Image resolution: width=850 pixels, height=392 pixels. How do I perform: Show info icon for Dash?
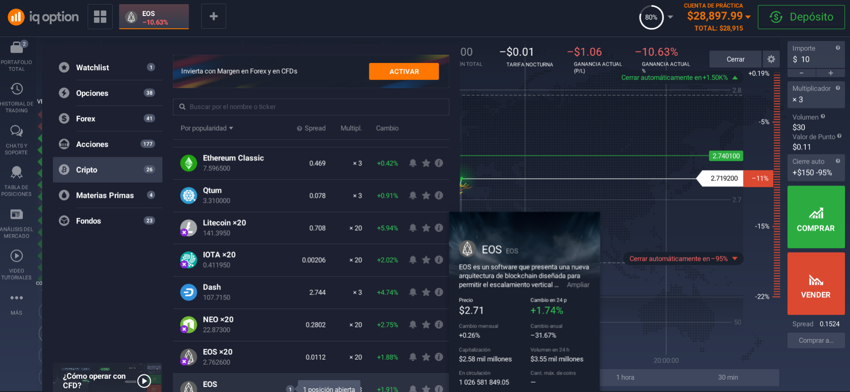[439, 292]
